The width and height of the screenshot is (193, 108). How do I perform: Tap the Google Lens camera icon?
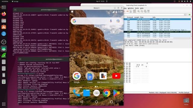tap(118, 21)
